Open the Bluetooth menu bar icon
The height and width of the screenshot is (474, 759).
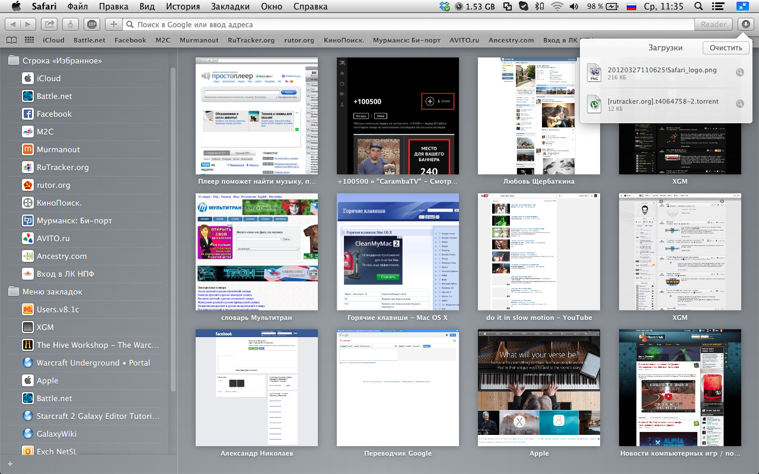pos(539,7)
